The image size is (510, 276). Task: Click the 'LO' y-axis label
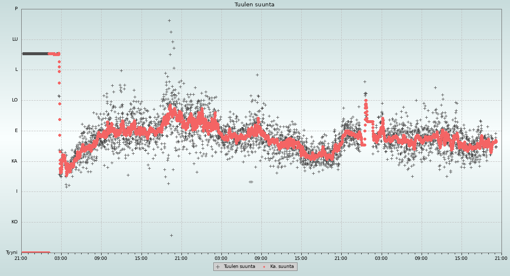pos(15,100)
